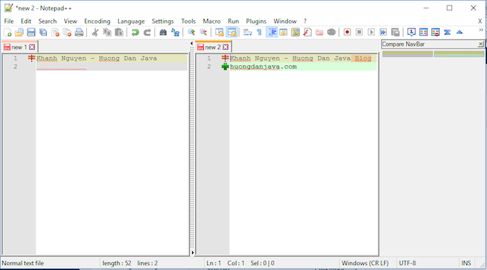The image size is (487, 270).
Task: Expand the toolbar overflow chevron
Action: pos(481,30)
